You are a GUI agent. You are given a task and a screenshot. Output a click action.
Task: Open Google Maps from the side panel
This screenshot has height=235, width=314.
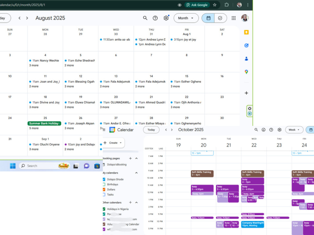[x=246, y=72]
